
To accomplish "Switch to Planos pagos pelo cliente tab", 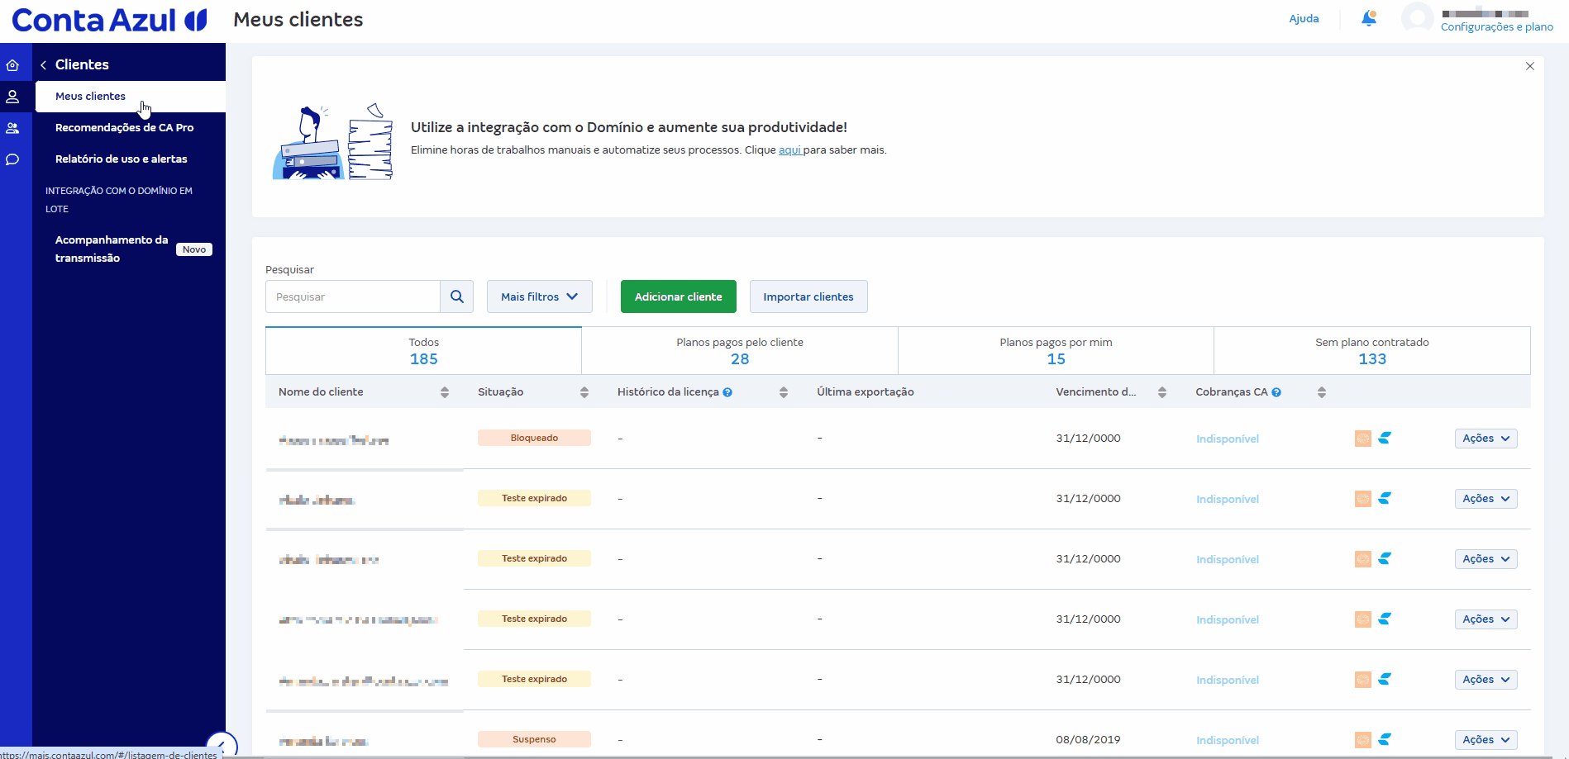I will tap(740, 351).
